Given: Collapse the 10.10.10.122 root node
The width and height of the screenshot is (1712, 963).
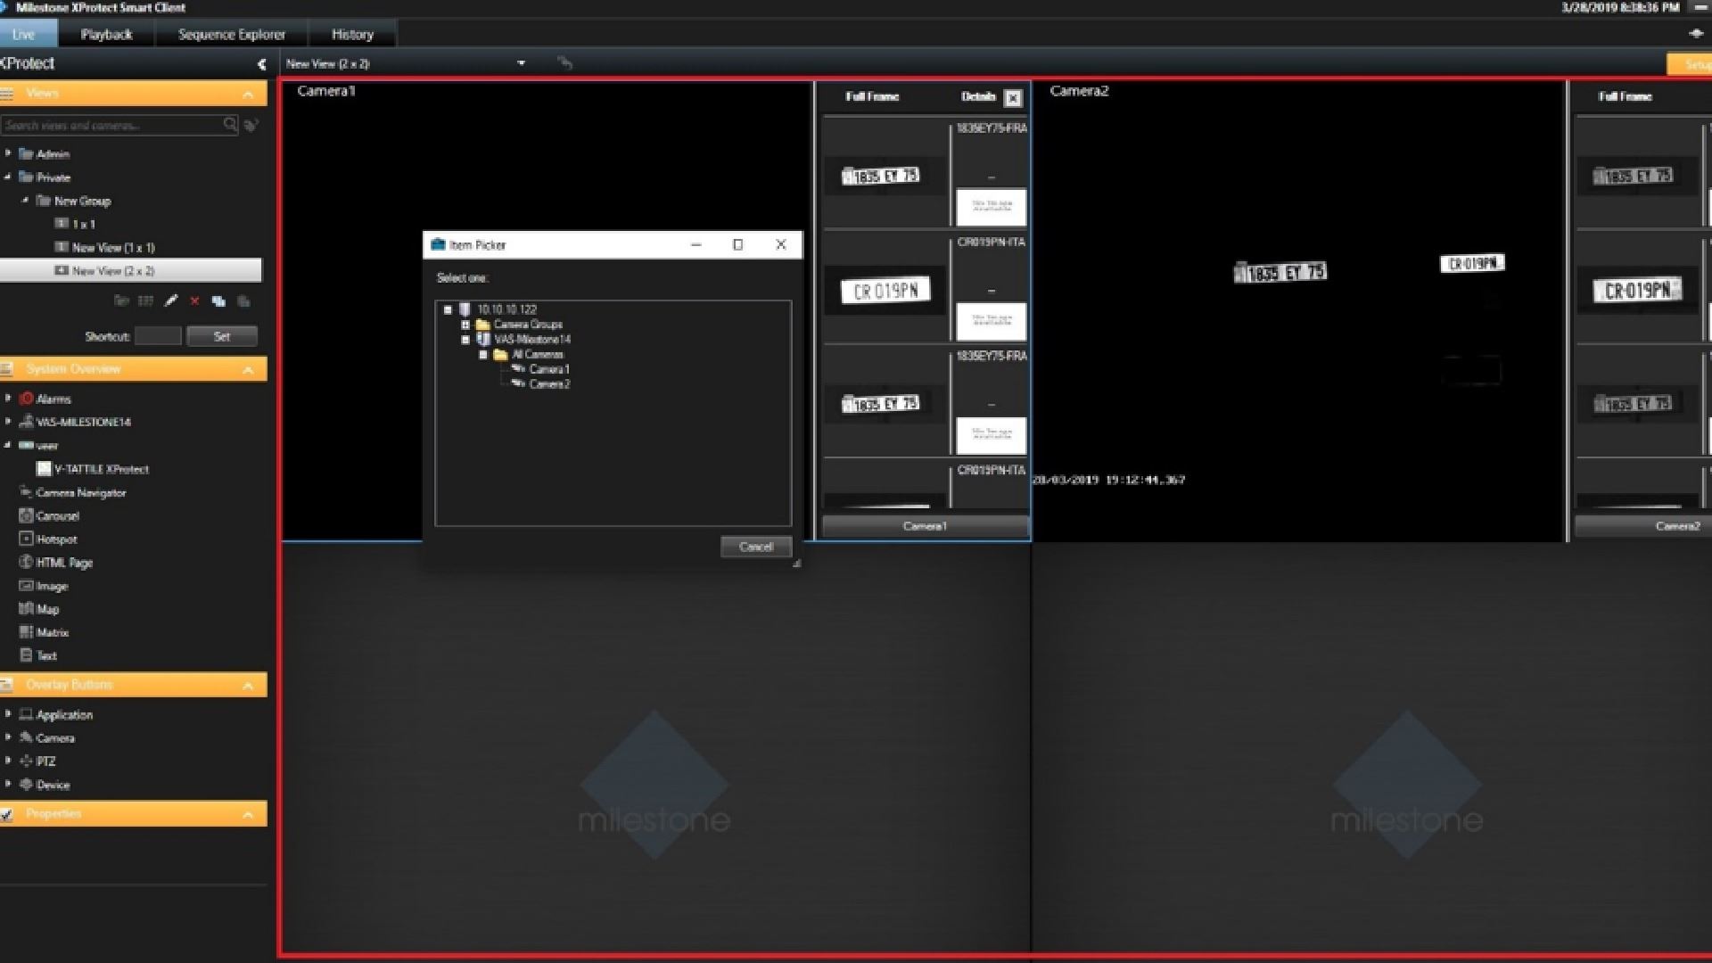Looking at the screenshot, I should tap(448, 310).
